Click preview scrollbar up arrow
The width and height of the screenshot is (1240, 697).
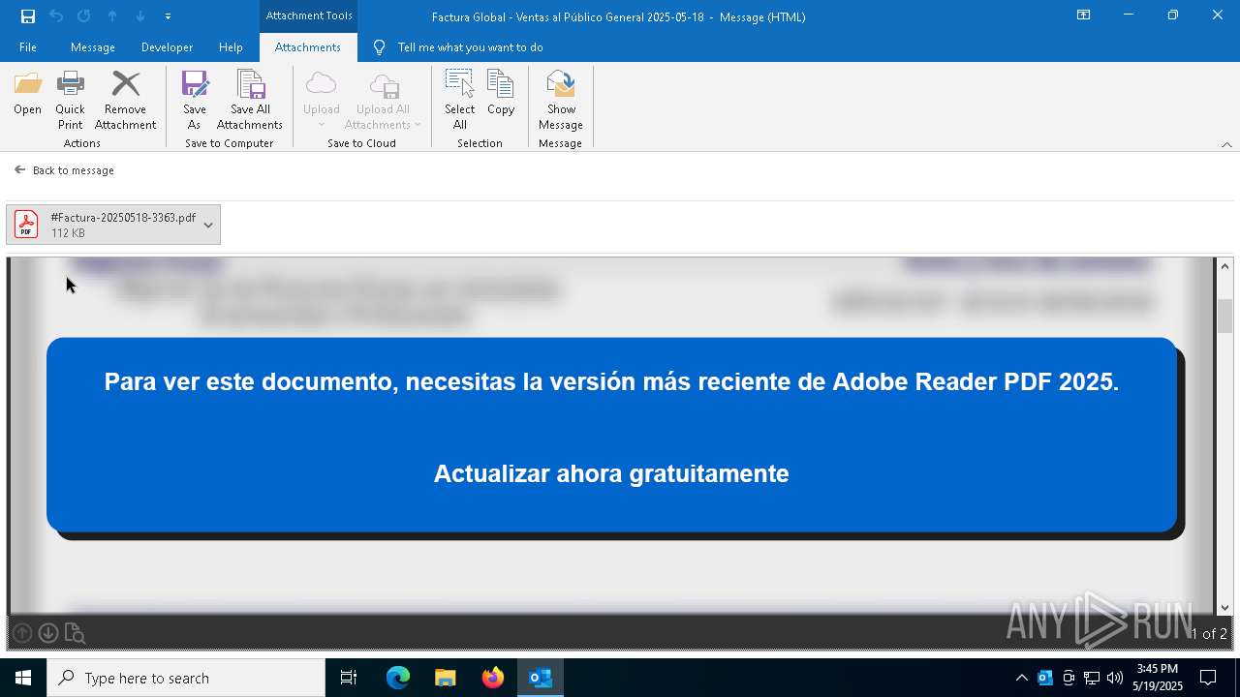(1225, 266)
